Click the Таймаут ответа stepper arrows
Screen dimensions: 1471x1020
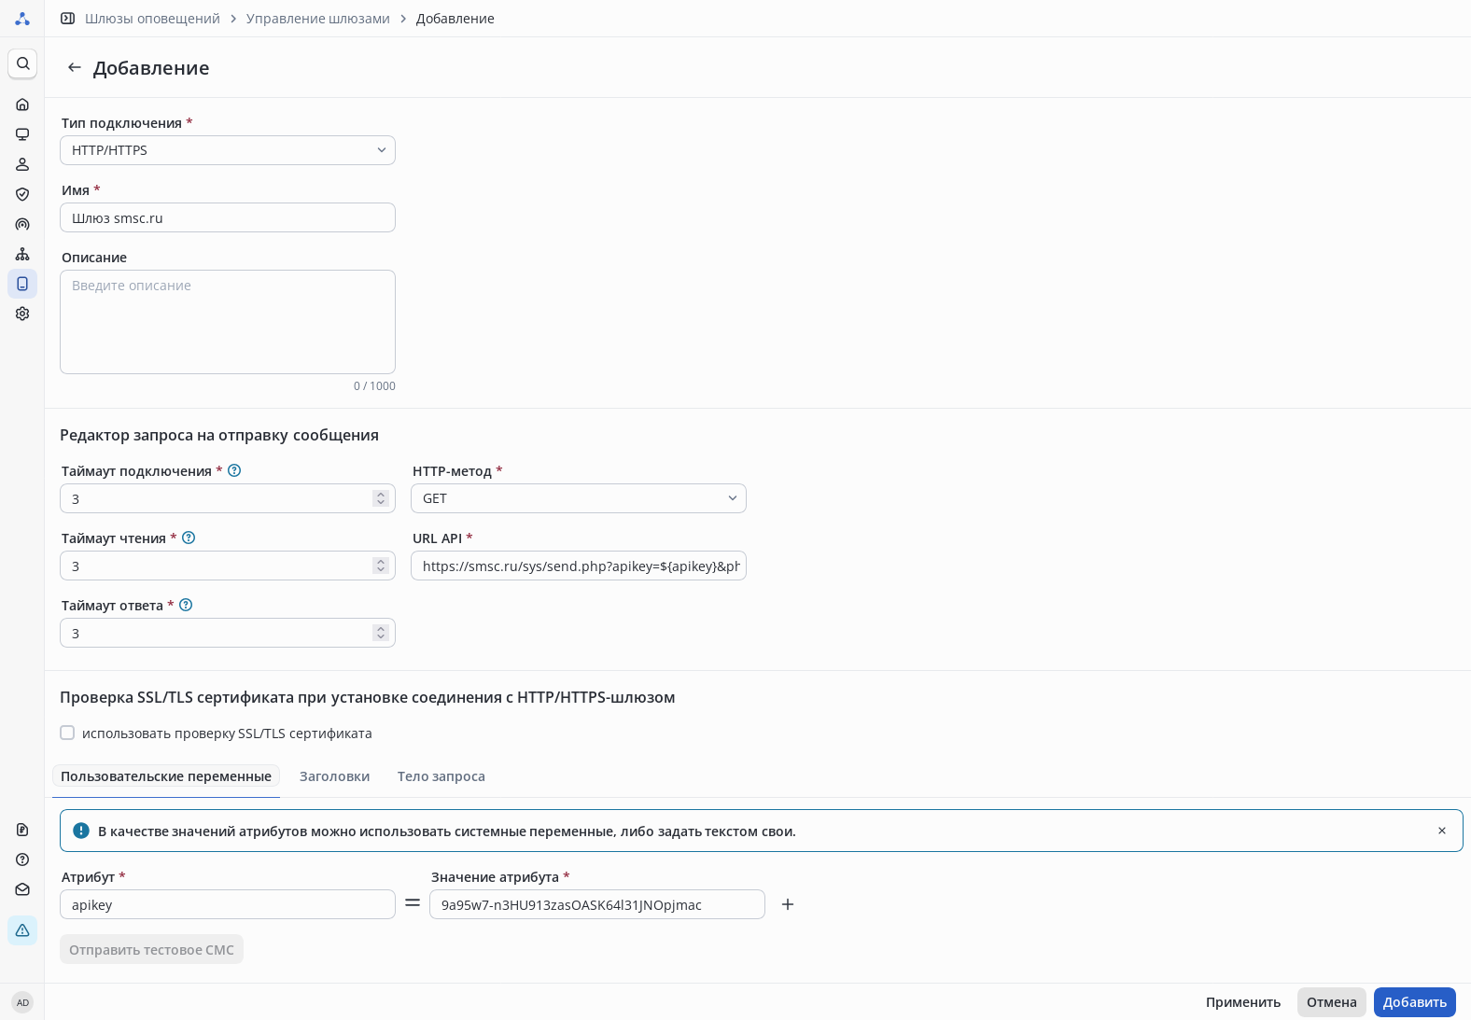(x=380, y=633)
